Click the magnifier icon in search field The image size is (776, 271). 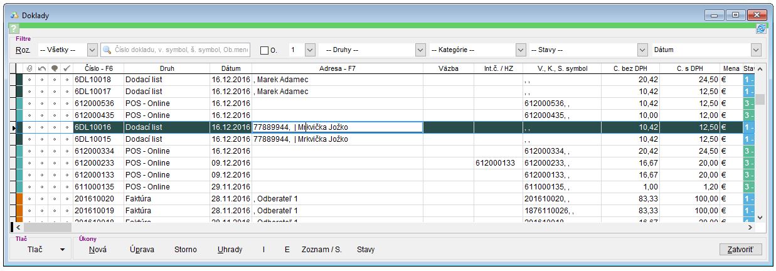(x=108, y=50)
